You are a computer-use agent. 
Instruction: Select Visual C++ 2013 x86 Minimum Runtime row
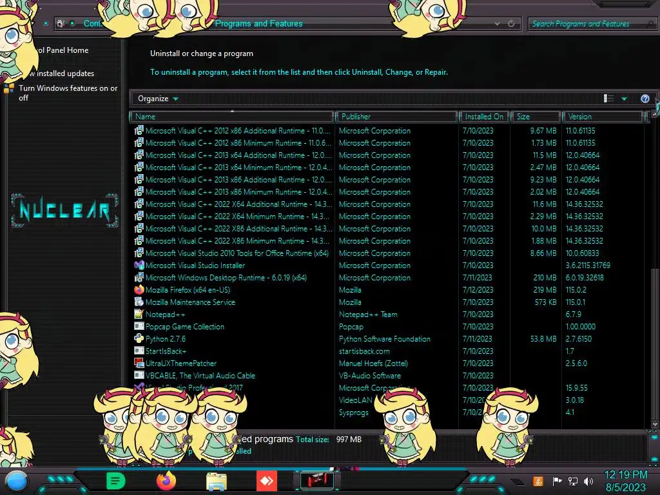[387, 191]
